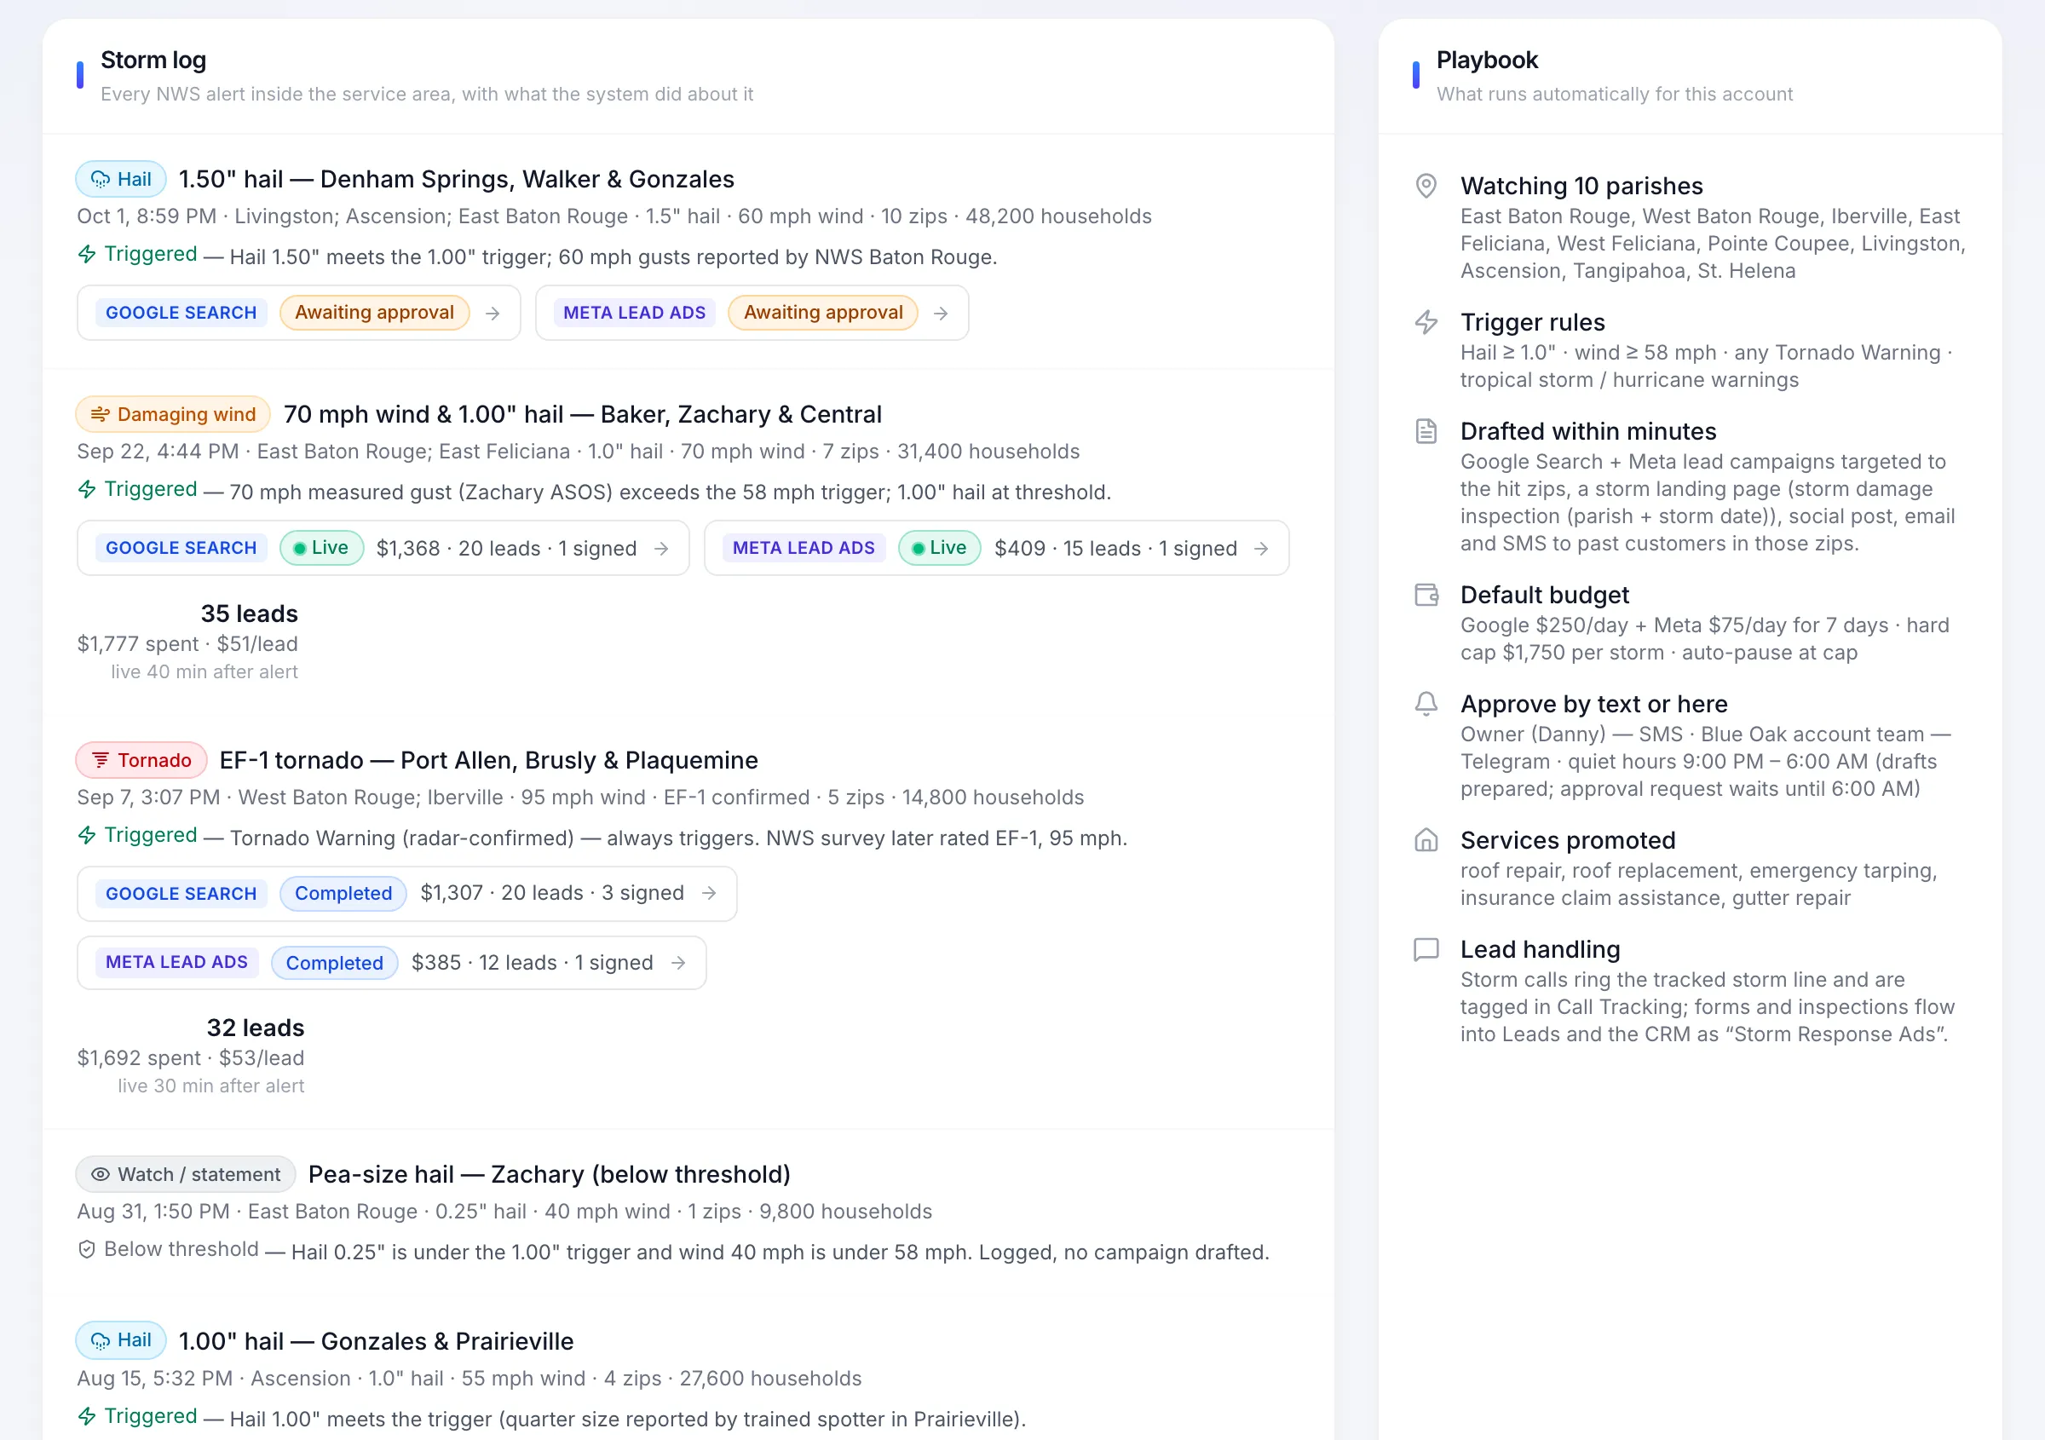2045x1440 pixels.
Task: Open live Meta Lead Ads campaign $409
Action: [997, 548]
